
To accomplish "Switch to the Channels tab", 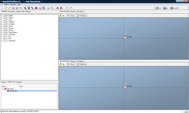I will click(x=12, y=11).
